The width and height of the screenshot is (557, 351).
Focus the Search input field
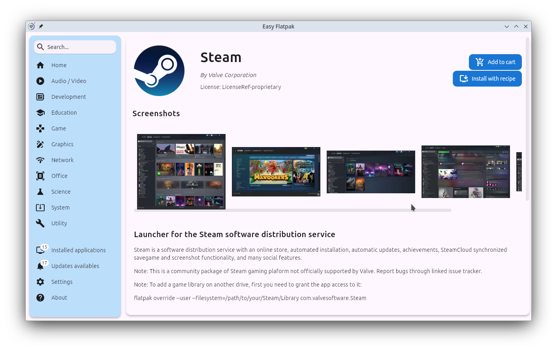(x=75, y=47)
